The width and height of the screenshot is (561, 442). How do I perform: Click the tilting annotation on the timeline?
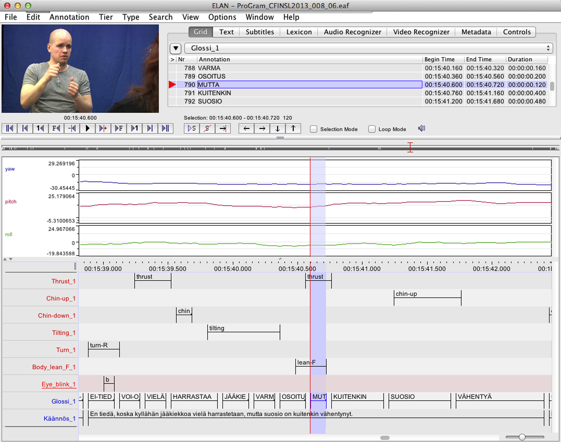pyautogui.click(x=244, y=332)
